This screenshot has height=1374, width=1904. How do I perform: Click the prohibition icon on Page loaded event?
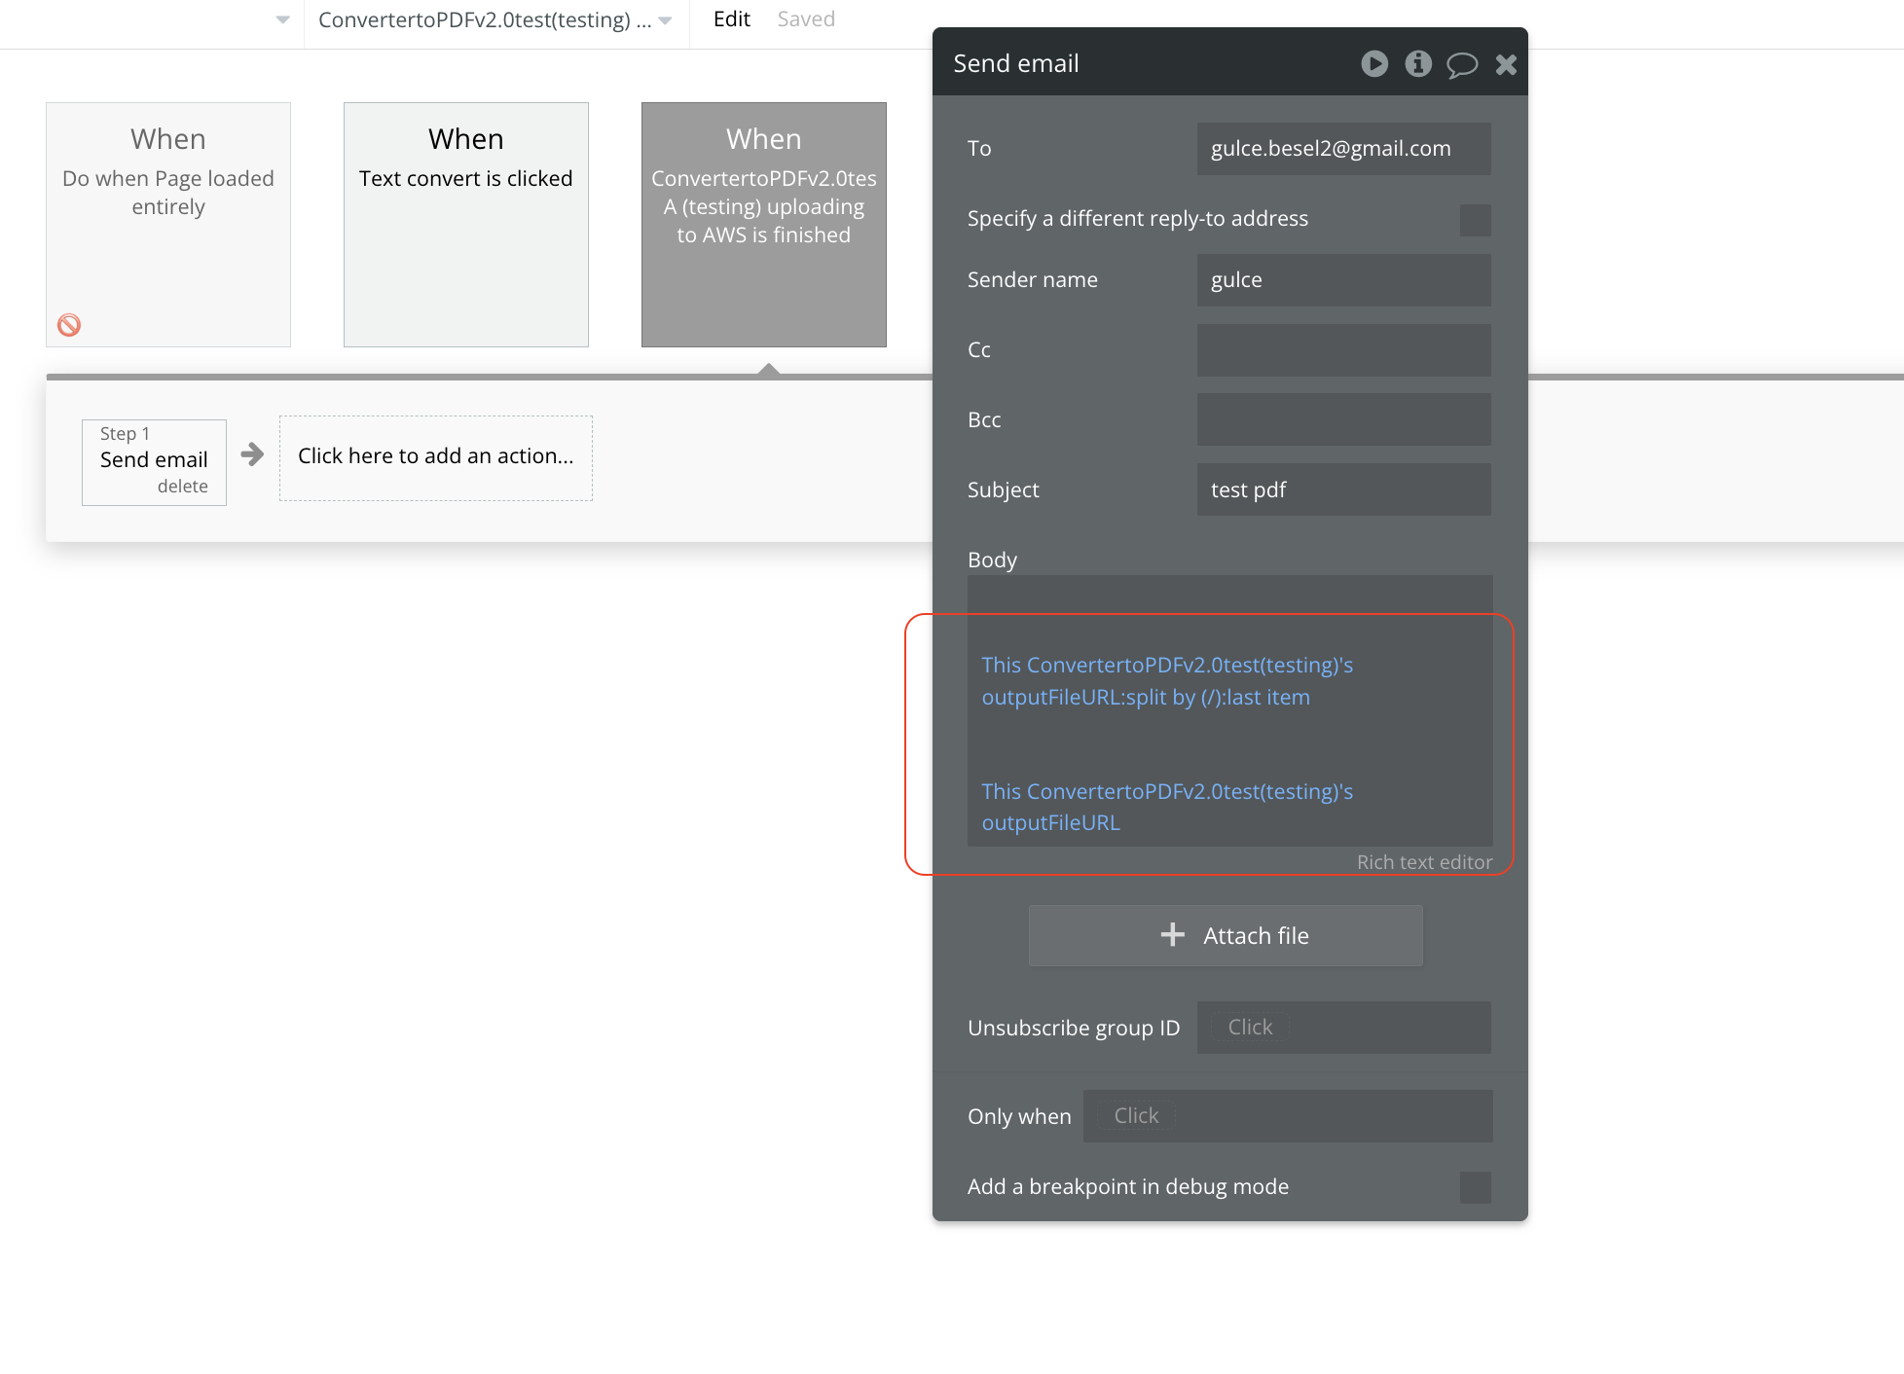67,324
